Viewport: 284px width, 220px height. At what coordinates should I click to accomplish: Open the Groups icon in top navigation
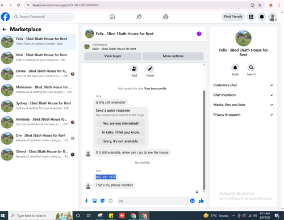pos(166,17)
